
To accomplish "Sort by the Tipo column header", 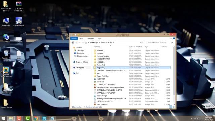I will tap(147, 47).
